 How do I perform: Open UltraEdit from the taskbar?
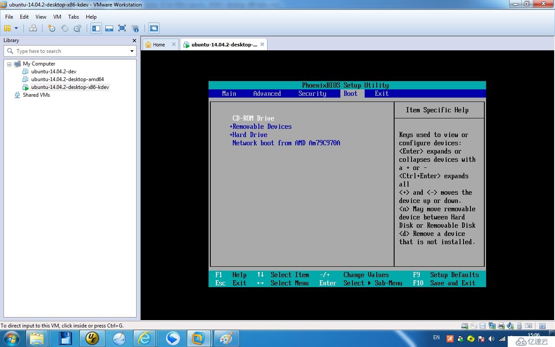[92, 338]
